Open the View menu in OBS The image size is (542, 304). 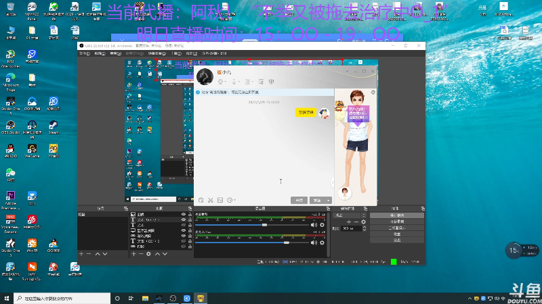point(115,53)
